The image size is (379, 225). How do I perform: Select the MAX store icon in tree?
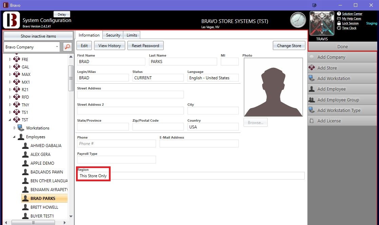[17, 74]
